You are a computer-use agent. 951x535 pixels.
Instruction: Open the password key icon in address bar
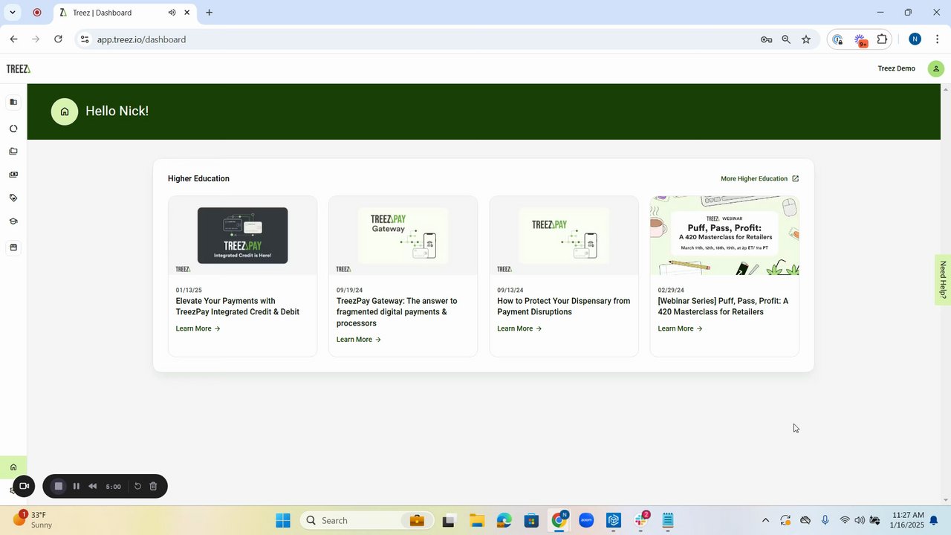[x=766, y=39]
